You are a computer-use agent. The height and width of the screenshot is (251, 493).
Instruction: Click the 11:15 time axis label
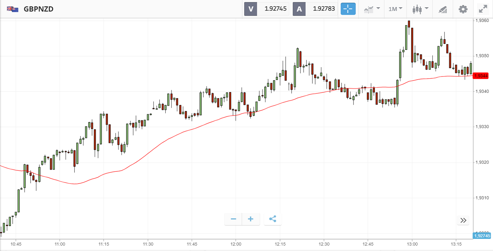[x=104, y=244]
